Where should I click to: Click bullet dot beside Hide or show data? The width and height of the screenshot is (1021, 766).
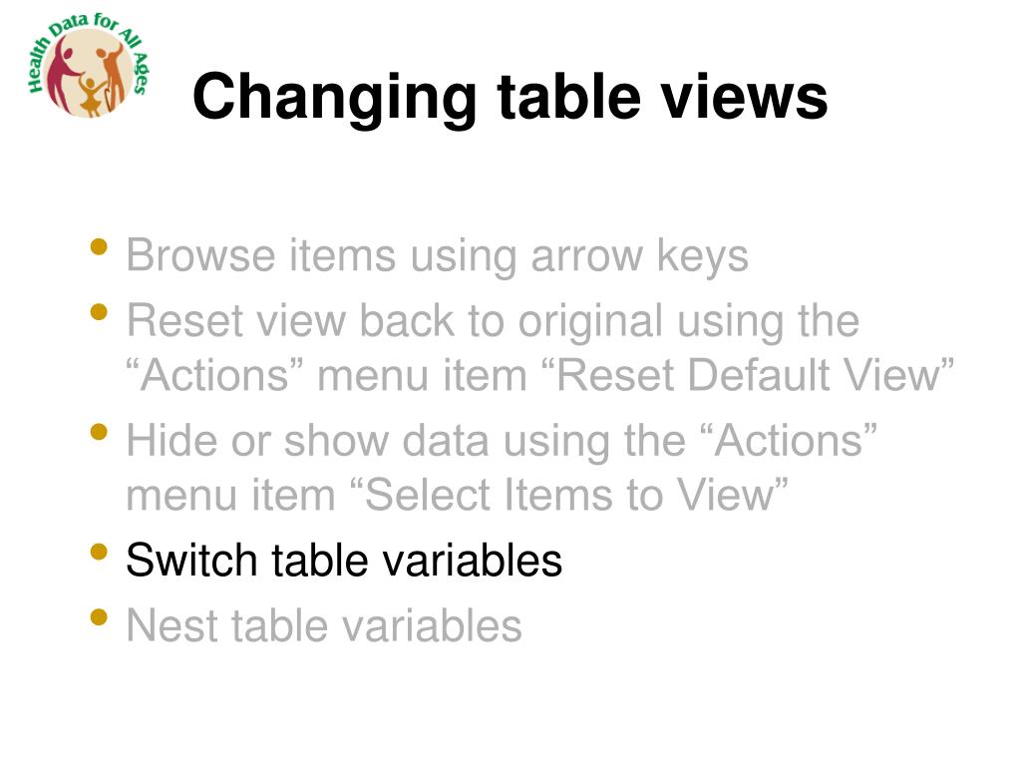[x=99, y=432]
